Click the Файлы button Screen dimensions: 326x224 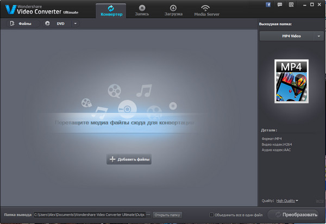[x=21, y=23]
